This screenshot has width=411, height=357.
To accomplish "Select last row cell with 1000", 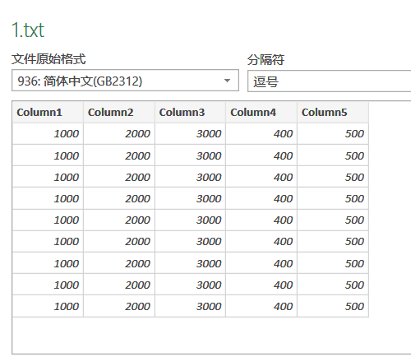I will tap(48, 306).
